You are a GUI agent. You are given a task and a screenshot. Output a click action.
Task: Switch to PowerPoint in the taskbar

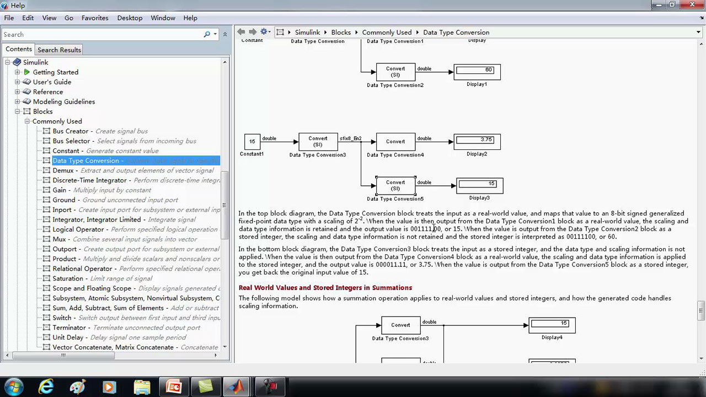174,387
